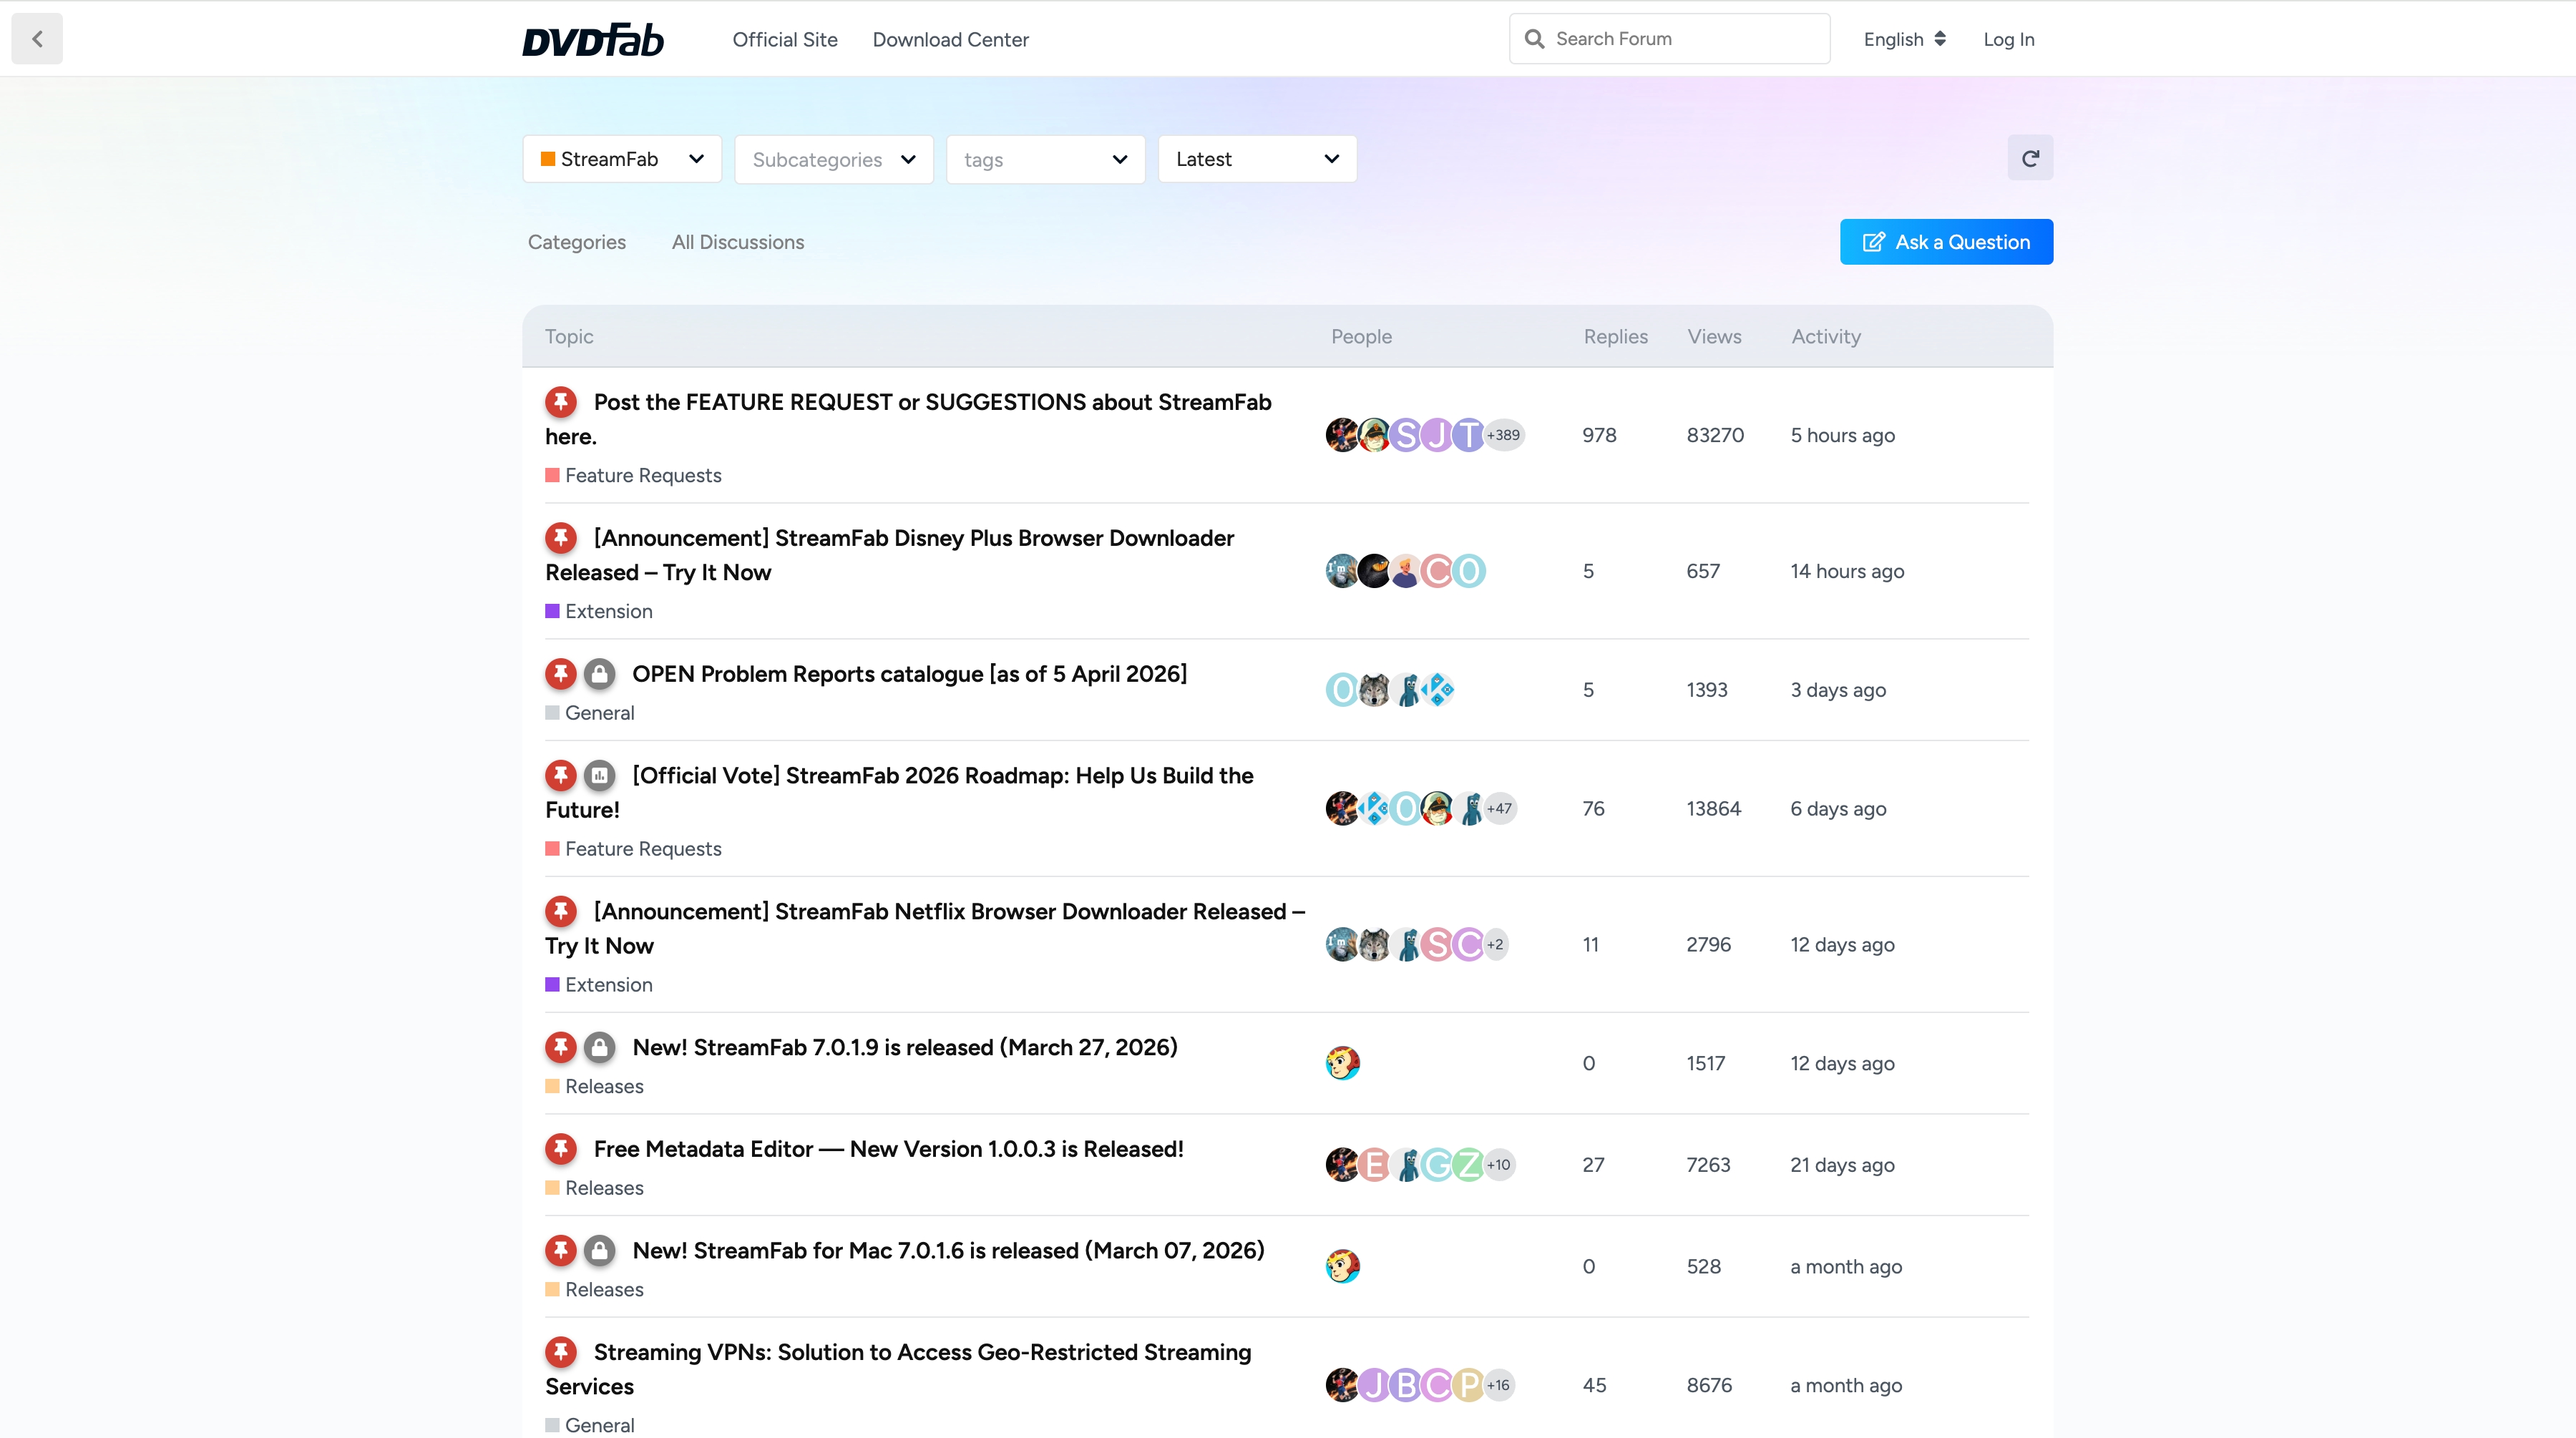Refresh the topic list
This screenshot has width=2576, height=1438.
[x=2030, y=158]
